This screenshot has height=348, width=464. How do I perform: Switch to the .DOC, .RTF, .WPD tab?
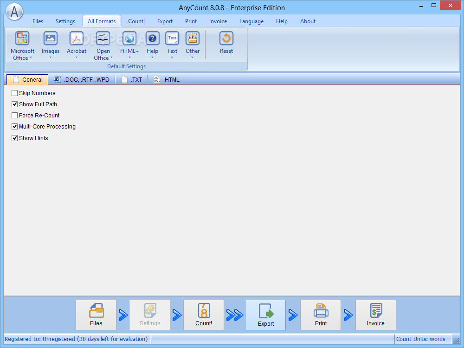(x=82, y=80)
